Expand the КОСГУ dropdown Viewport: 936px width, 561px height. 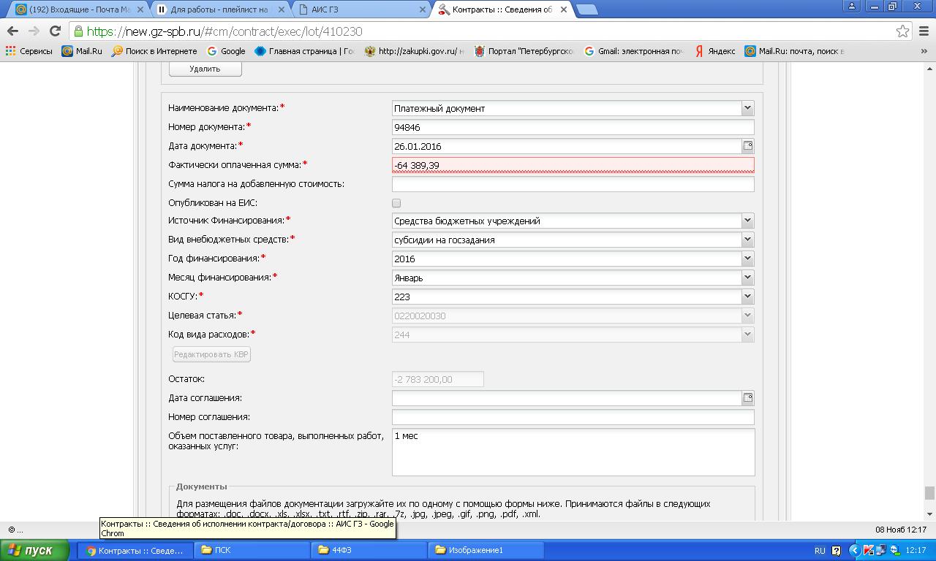click(x=747, y=297)
